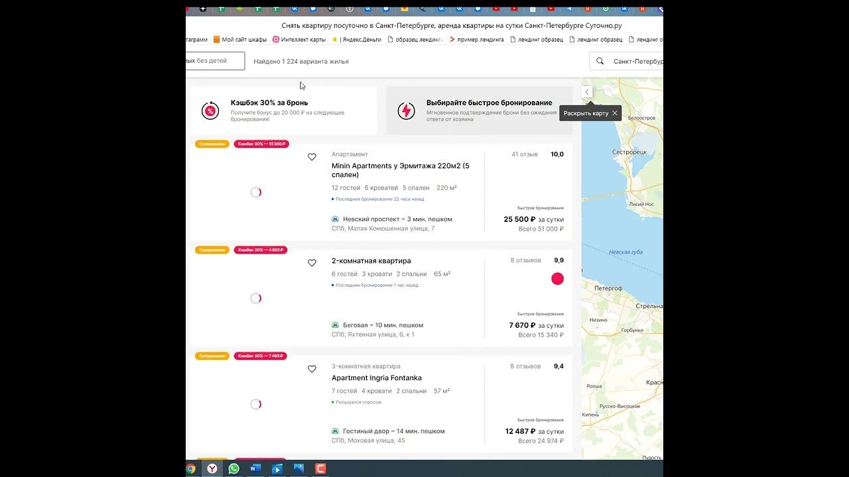Open the Minin Apartments у Эрмитажа listing title

pos(401,170)
